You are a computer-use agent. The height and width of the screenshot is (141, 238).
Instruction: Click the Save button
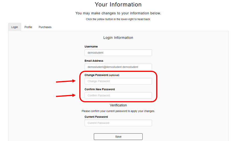(118, 137)
